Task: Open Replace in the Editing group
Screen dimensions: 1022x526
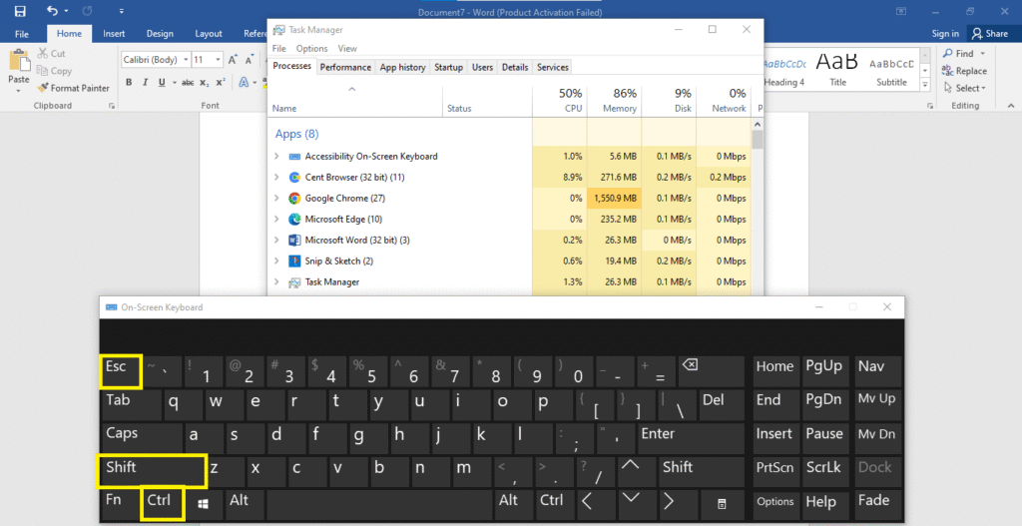Action: (965, 71)
